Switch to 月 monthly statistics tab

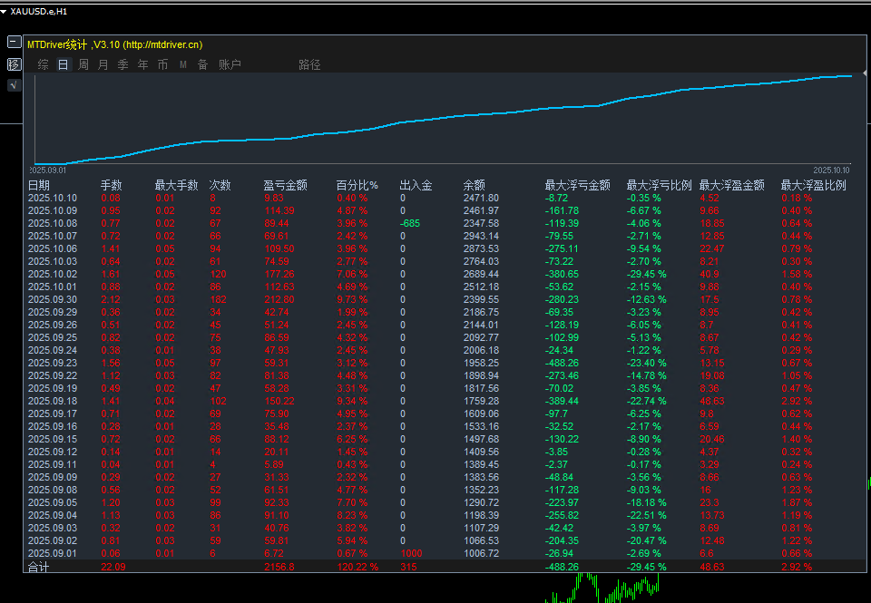coord(103,64)
